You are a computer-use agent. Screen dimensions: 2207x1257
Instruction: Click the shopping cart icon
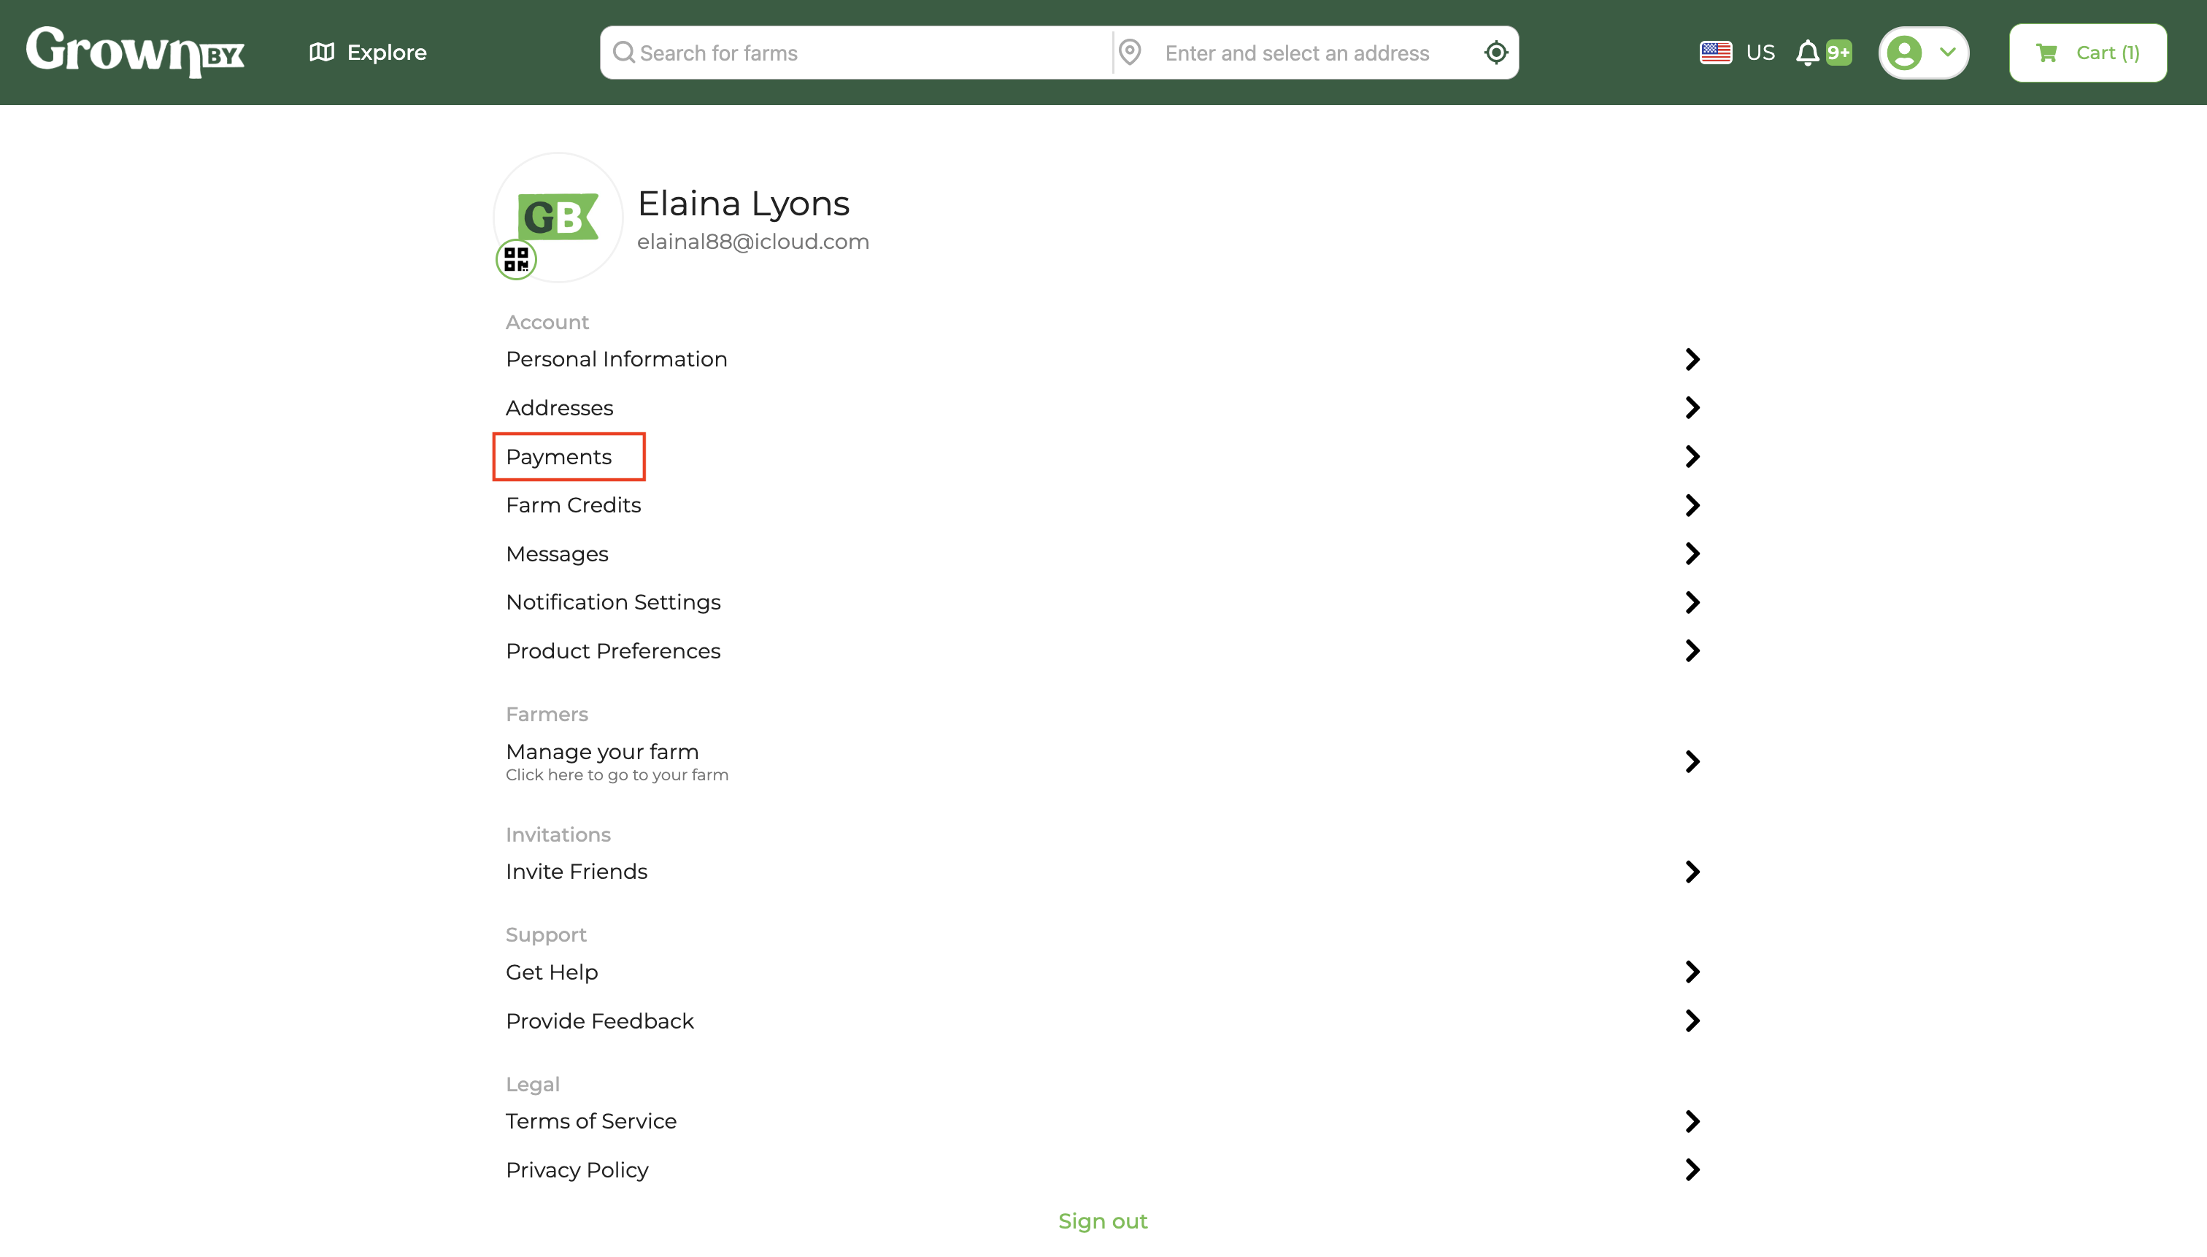pos(2046,53)
